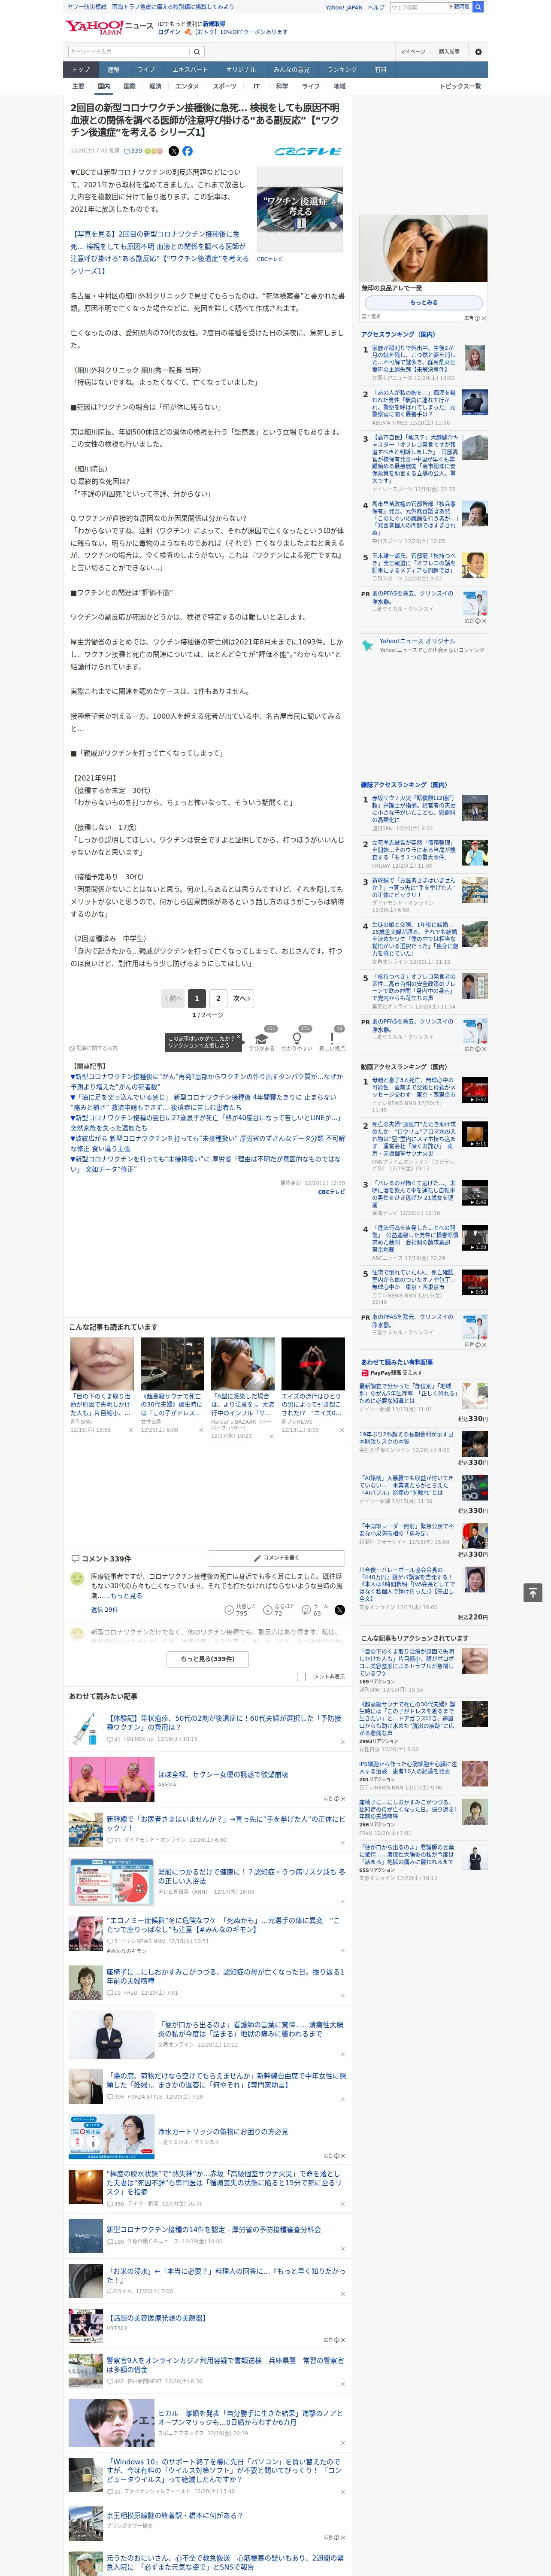Open Yahoo!ニュース オリジナル sidebar link
Screen dimensions: 551x2576
click(x=417, y=641)
